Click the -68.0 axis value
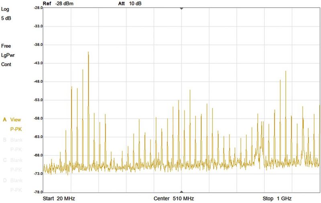Image resolution: width=321 pixels, height=203 pixels. pos(38,155)
